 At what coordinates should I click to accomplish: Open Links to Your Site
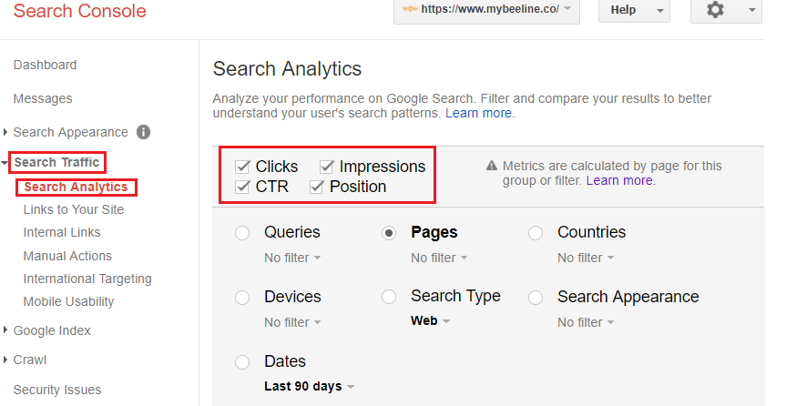(x=74, y=209)
